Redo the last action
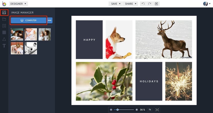 [150, 4]
